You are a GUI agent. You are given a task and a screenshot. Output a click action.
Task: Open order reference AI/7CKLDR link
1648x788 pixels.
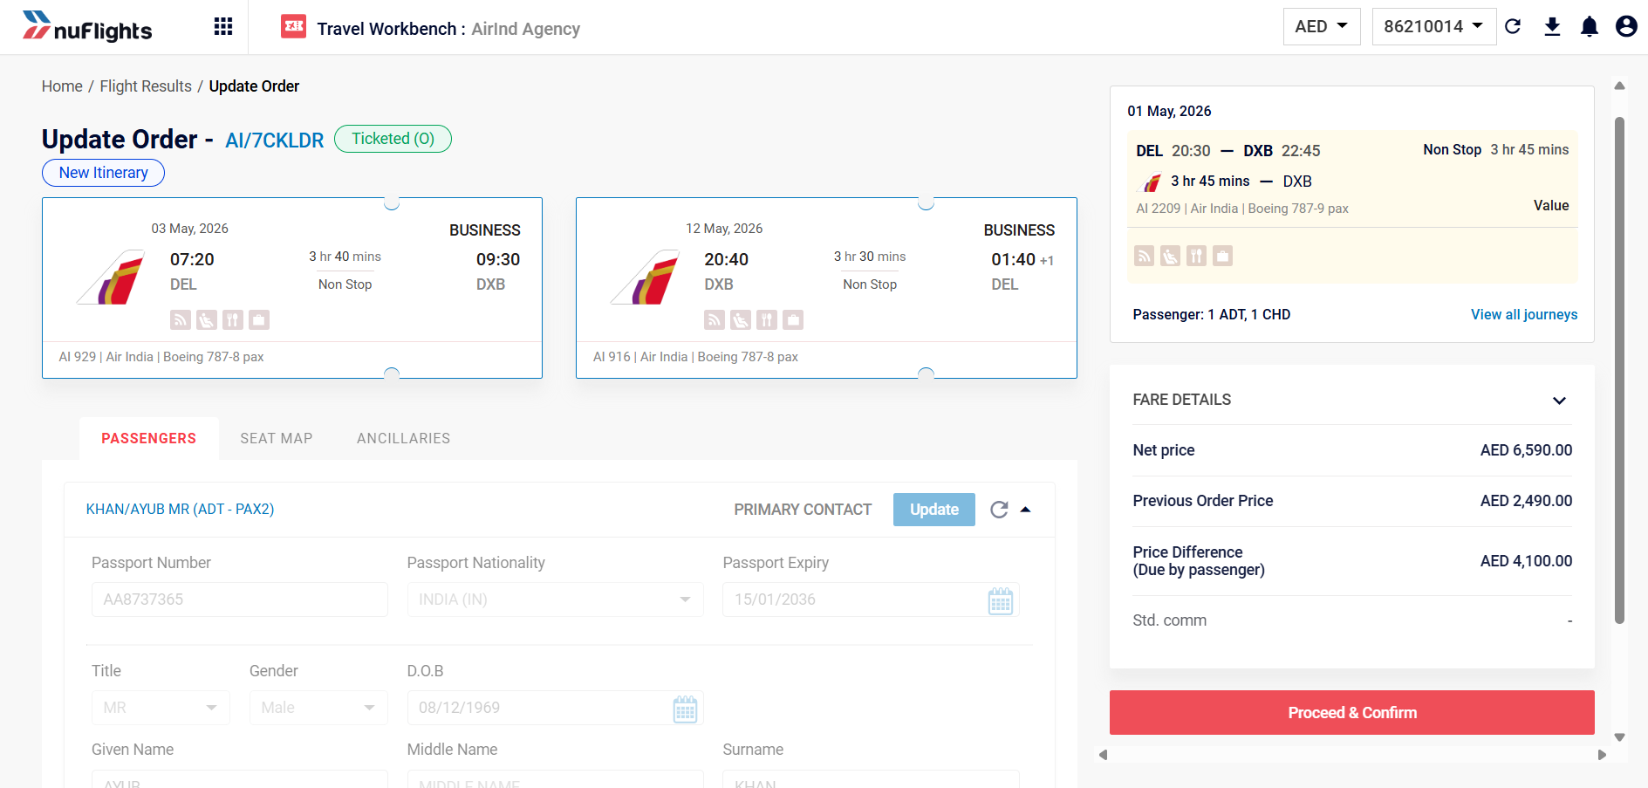click(x=274, y=140)
